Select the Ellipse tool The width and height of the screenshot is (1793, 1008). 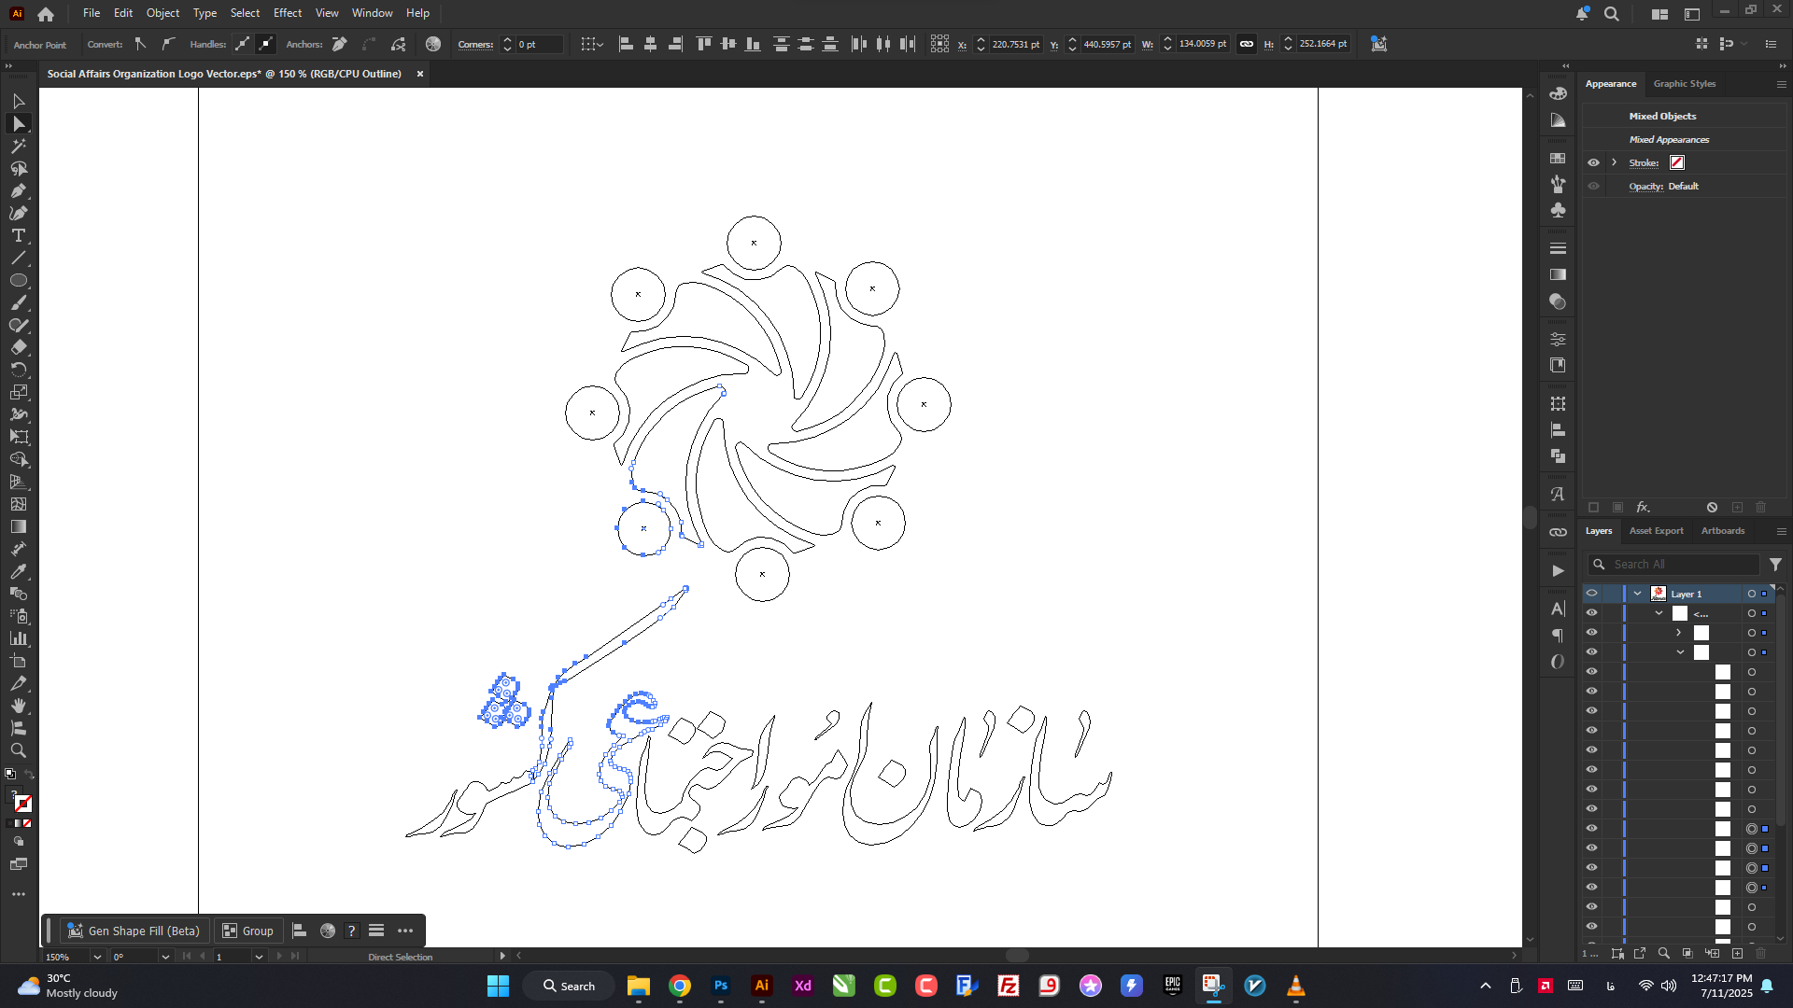click(x=19, y=280)
